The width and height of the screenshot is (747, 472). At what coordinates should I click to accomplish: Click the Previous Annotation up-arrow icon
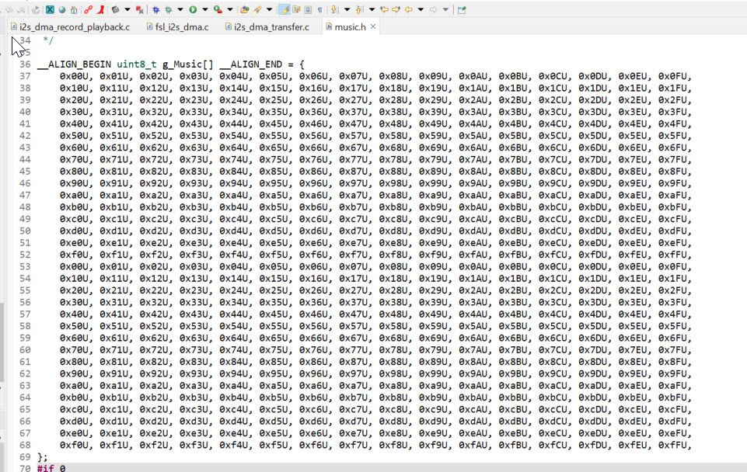click(x=359, y=9)
